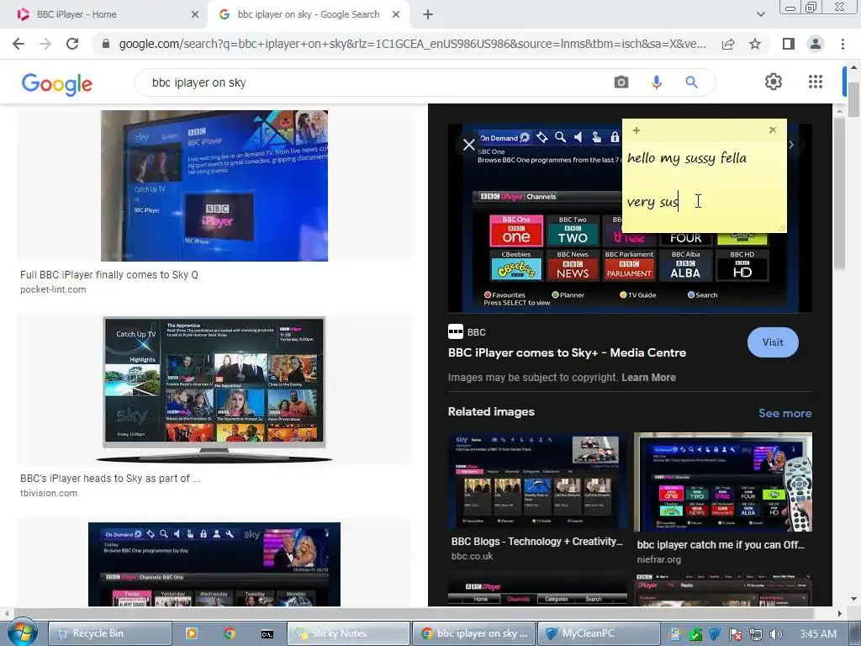Image resolution: width=861 pixels, height=646 pixels.
Task: Open the BBC iPlayer Home related image
Action: (x=537, y=590)
